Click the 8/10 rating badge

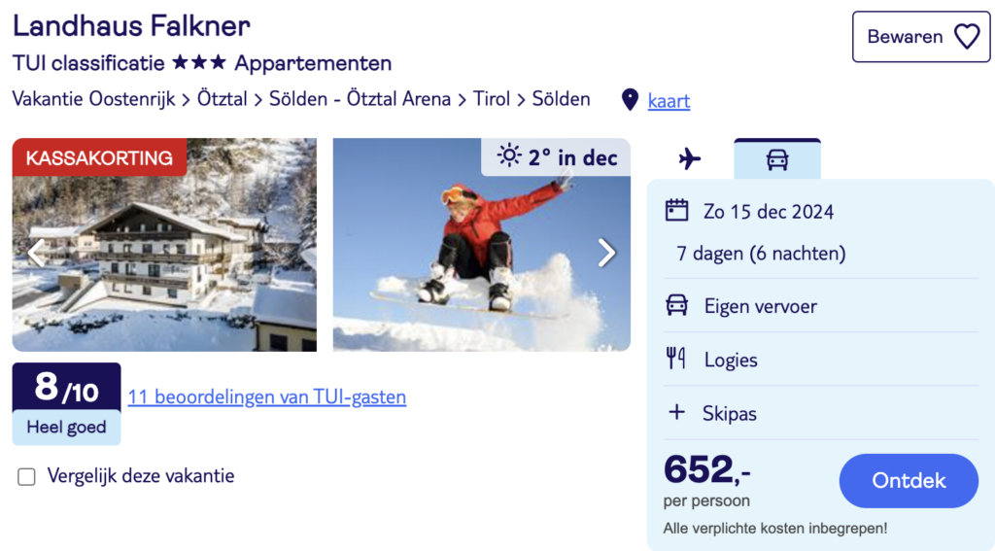point(66,389)
